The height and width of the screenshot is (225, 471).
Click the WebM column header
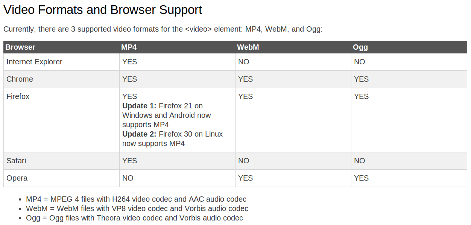coord(248,47)
